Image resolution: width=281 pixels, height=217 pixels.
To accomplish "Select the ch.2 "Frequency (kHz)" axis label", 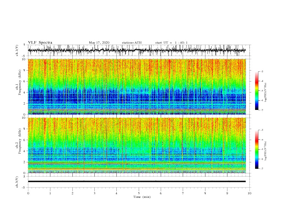I will pyautogui.click(x=20, y=141).
